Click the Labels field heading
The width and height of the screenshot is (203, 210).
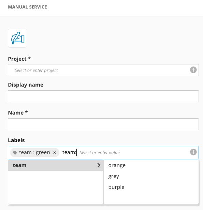tap(16, 140)
